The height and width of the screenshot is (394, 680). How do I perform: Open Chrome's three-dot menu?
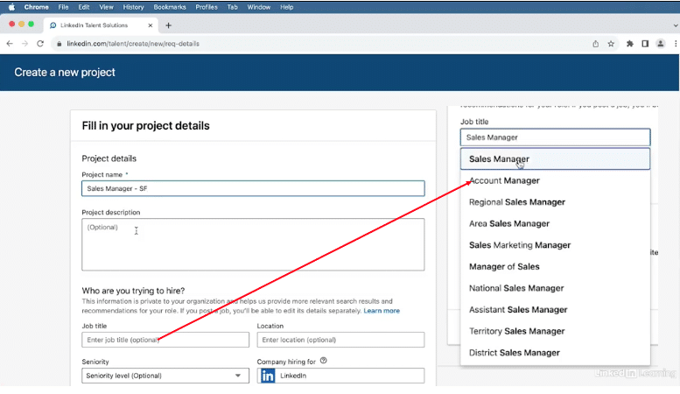coord(676,44)
